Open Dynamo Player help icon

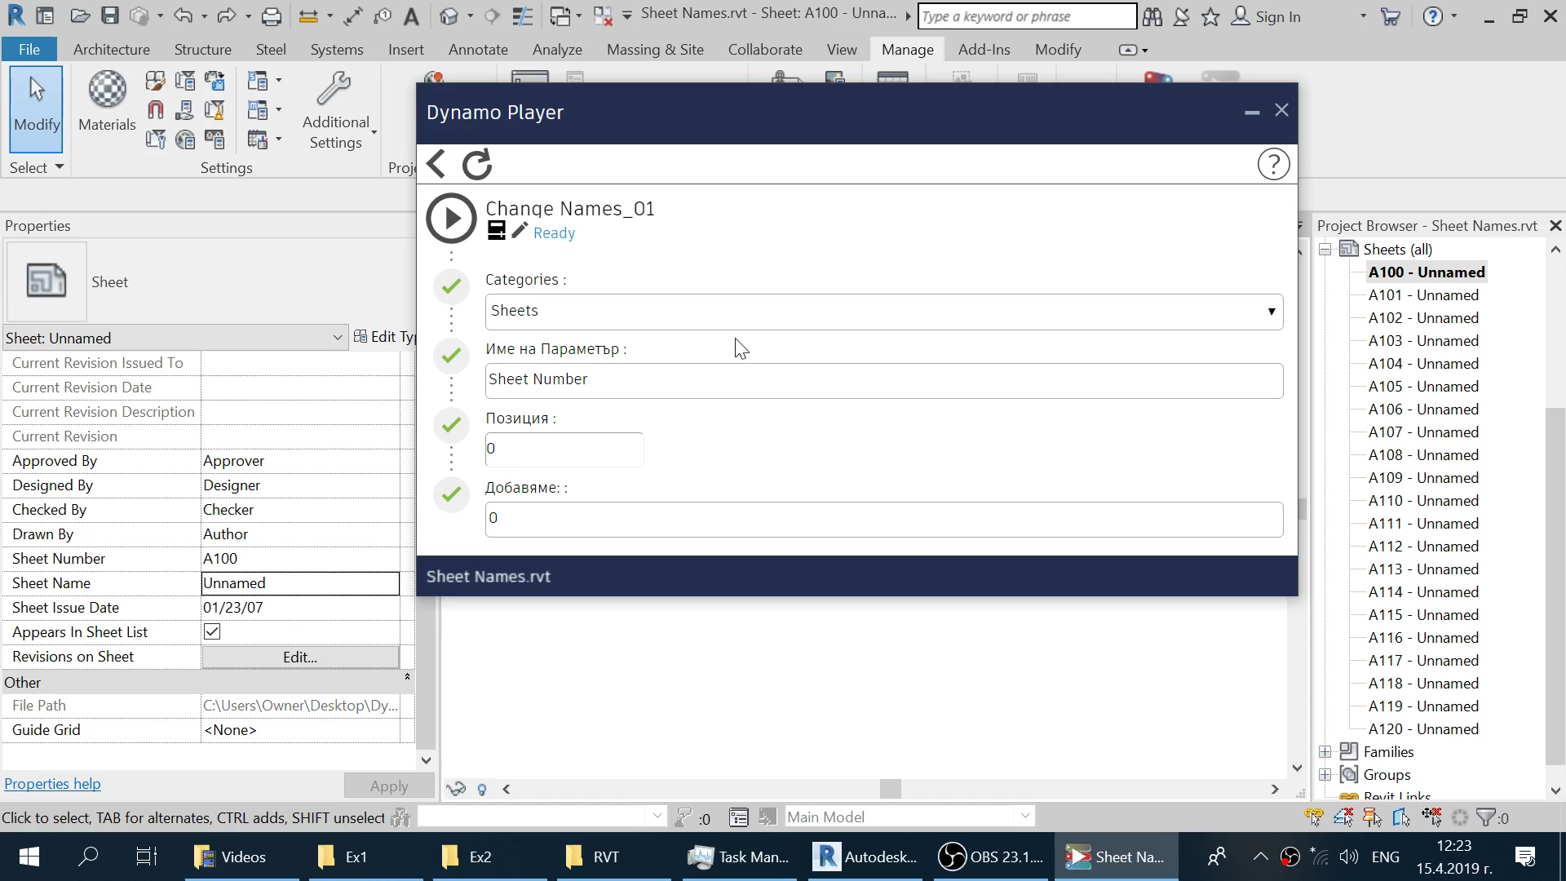pos(1272,164)
